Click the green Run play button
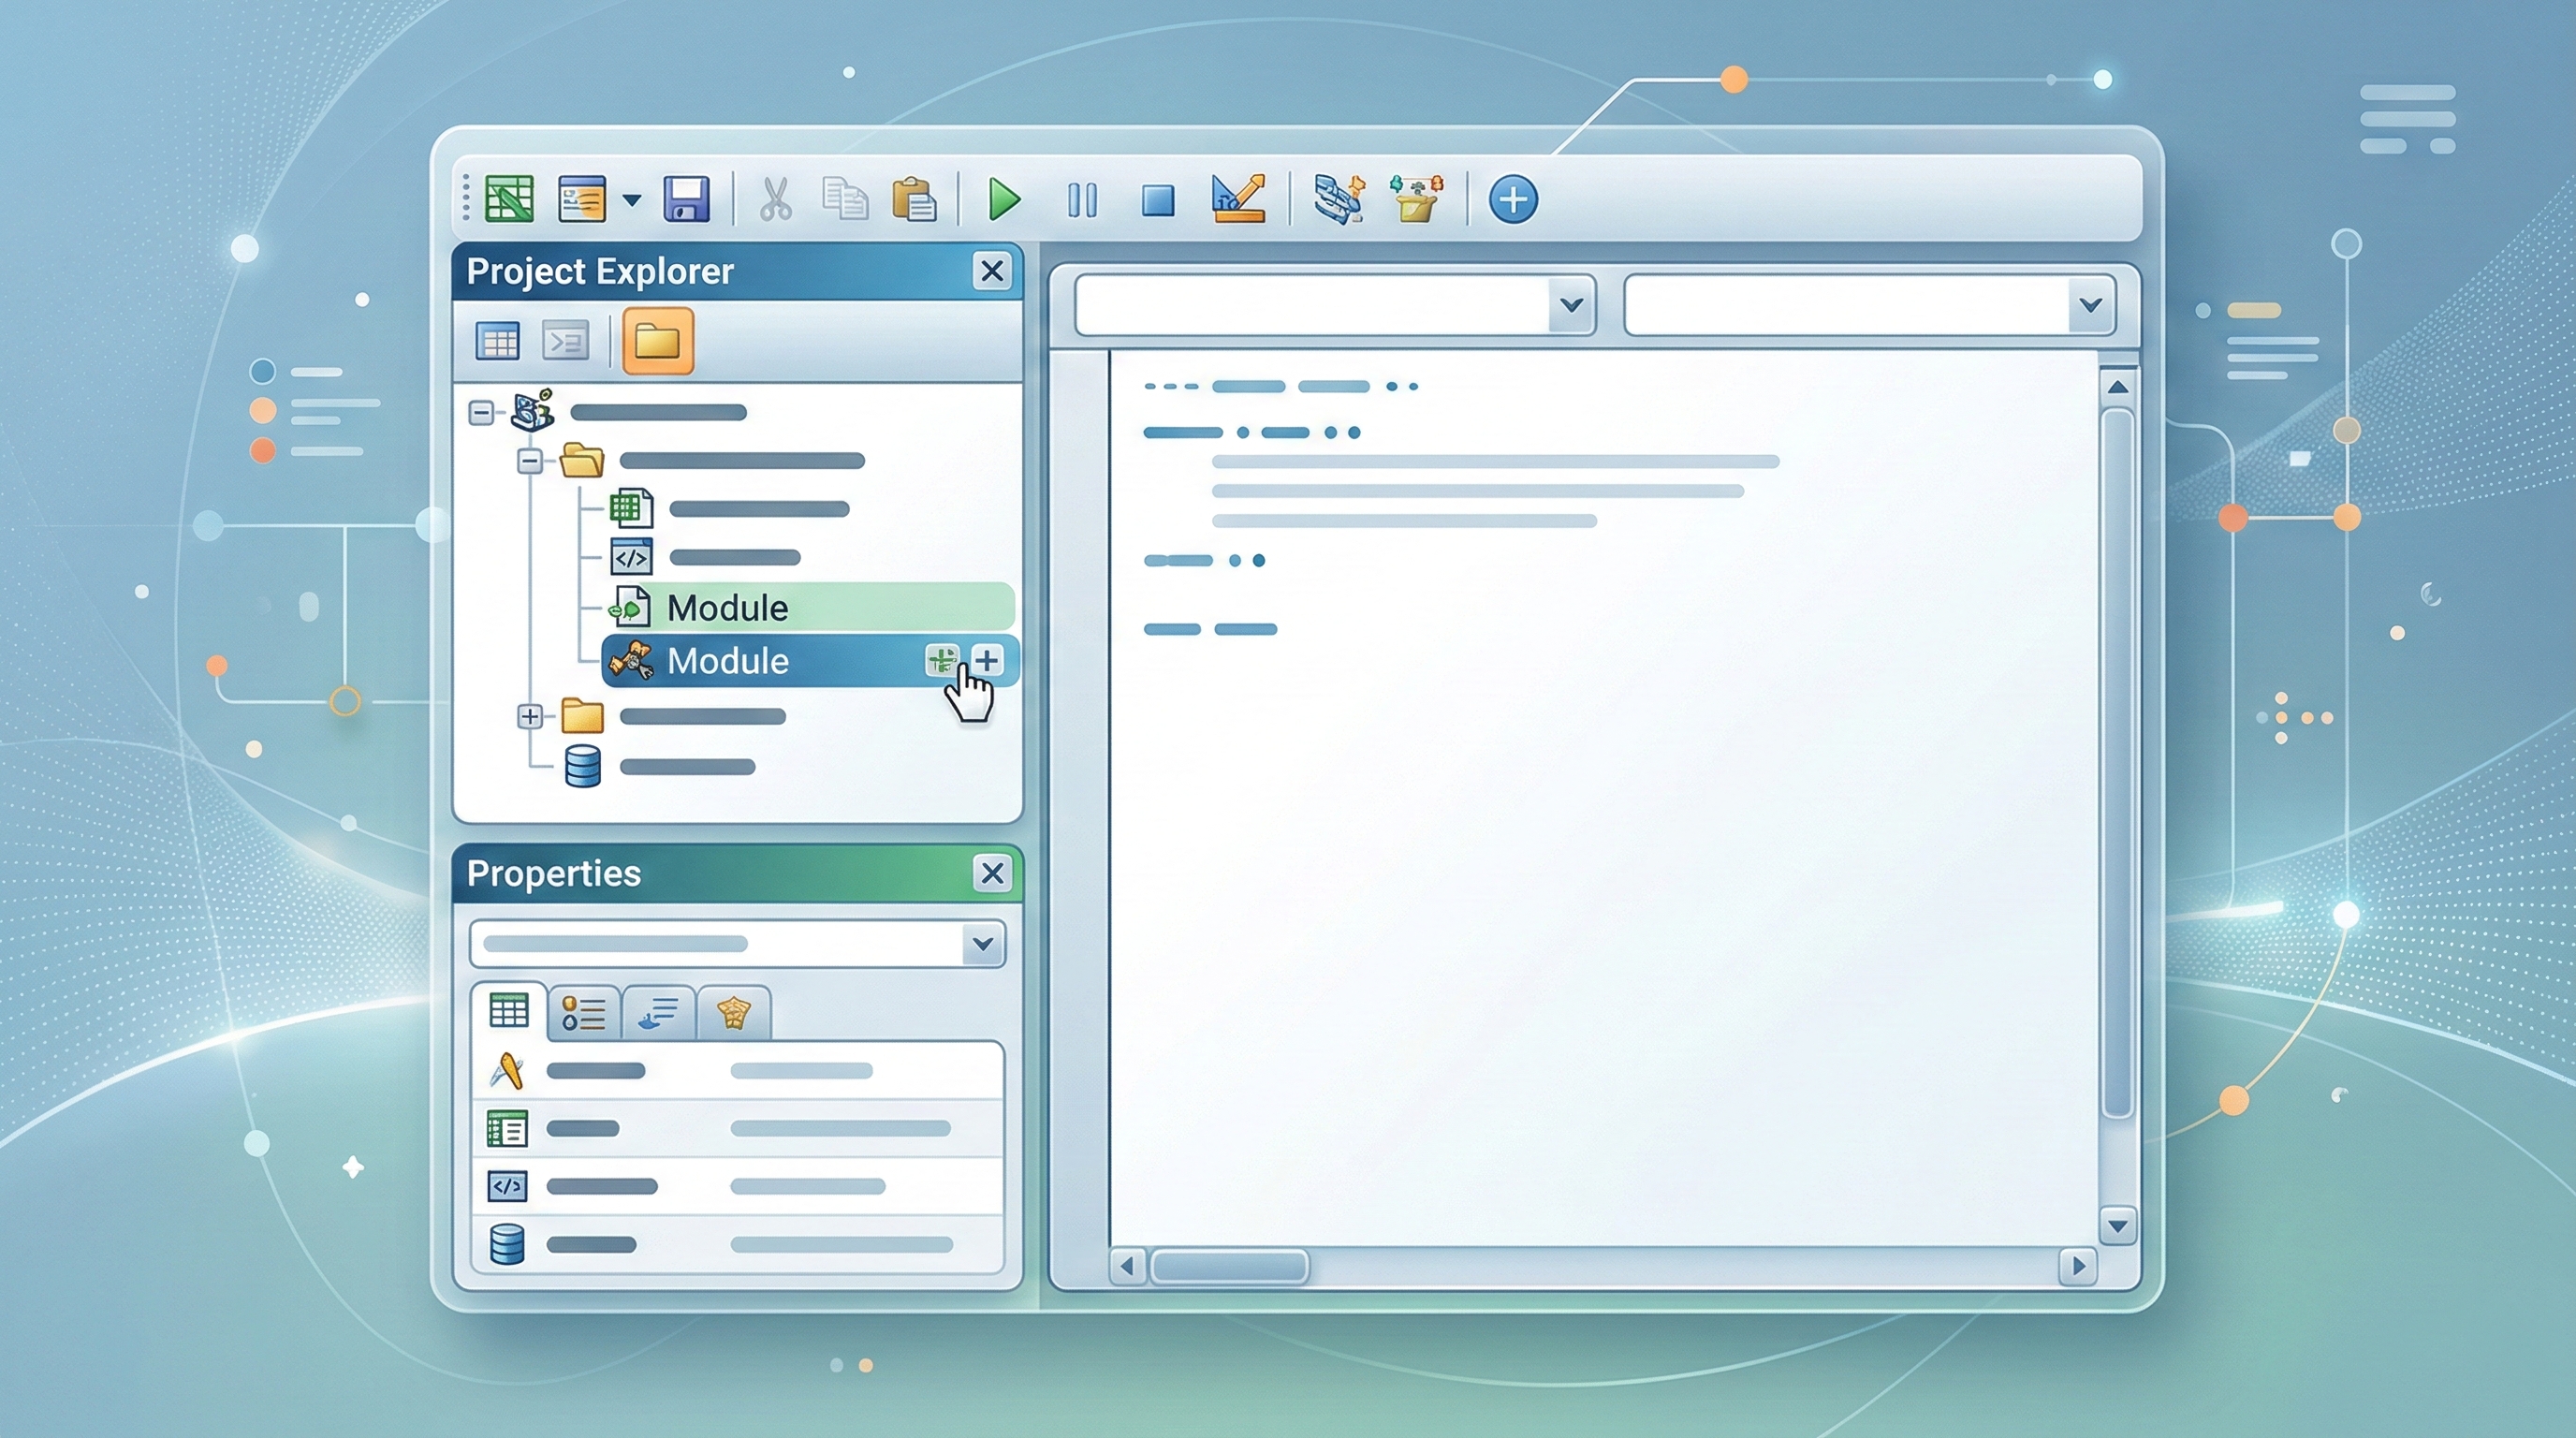Viewport: 2576px width, 1438px height. pos(1003,199)
